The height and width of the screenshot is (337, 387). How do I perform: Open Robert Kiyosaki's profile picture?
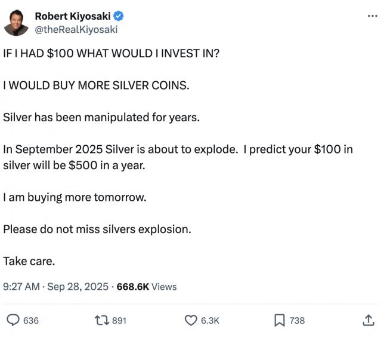click(17, 22)
